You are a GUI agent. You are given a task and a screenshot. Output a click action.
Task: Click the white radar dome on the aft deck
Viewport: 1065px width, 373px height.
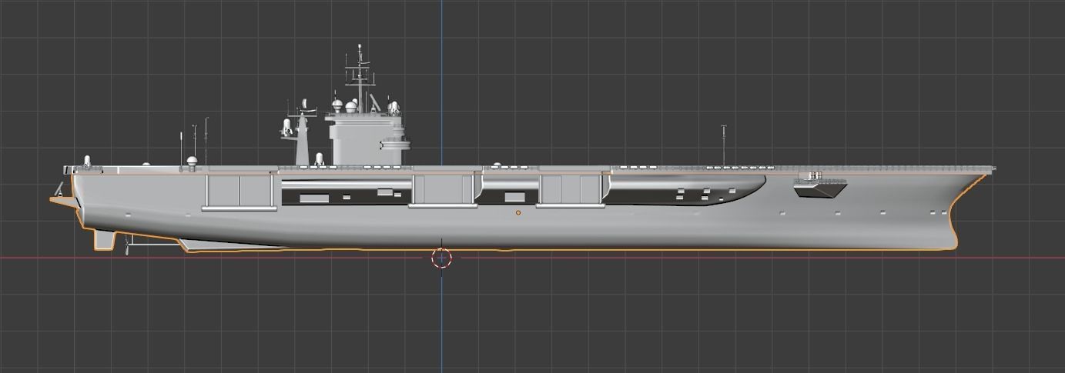[x=192, y=162]
